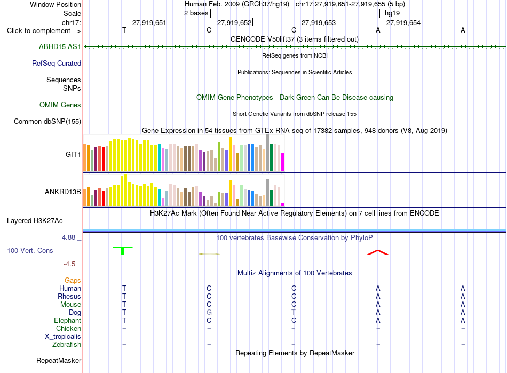Click the Dog row faded T base

(x=294, y=313)
